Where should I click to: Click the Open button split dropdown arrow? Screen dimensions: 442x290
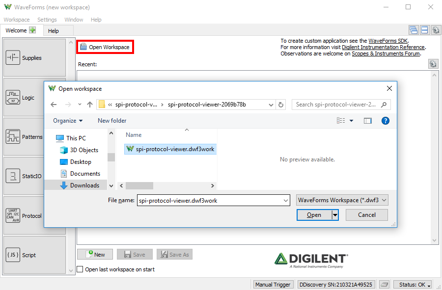(335, 215)
